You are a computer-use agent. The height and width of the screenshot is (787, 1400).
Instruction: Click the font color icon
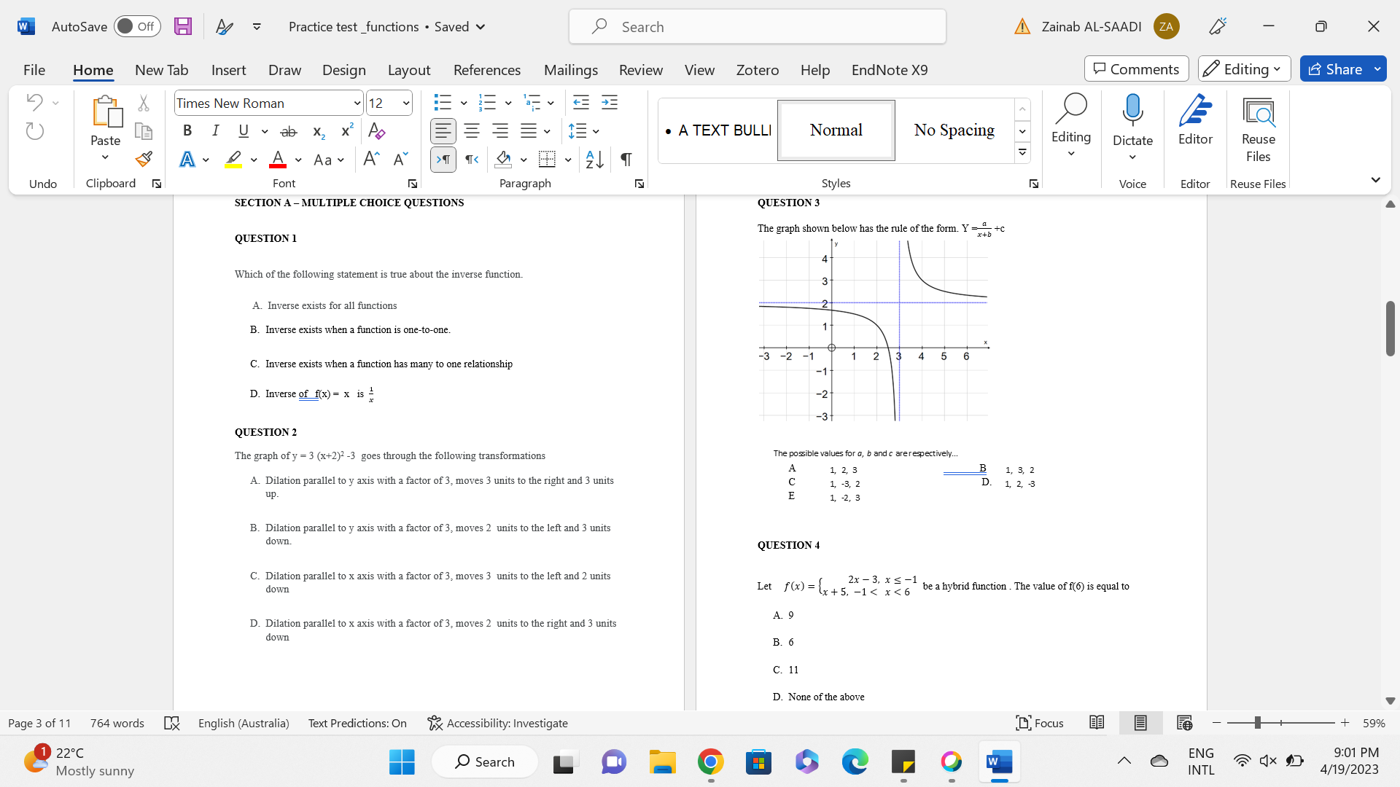[278, 159]
